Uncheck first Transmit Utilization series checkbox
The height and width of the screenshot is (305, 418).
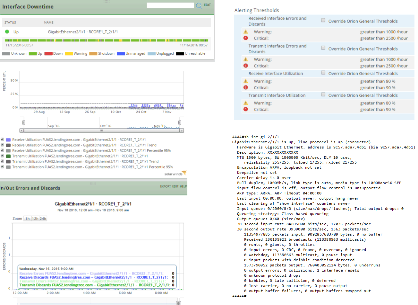(2, 156)
